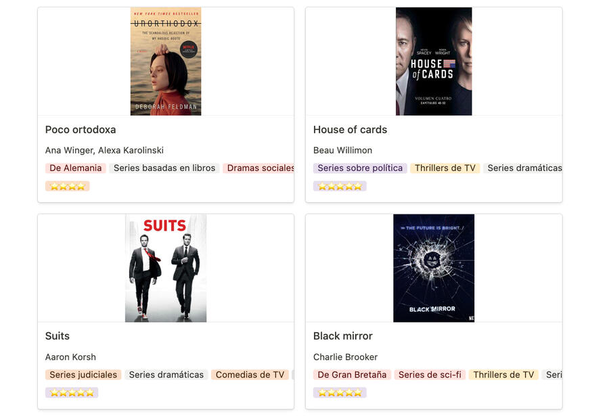Click the House of cards title

point(350,130)
